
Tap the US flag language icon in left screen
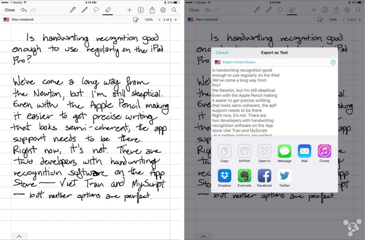[6, 20]
